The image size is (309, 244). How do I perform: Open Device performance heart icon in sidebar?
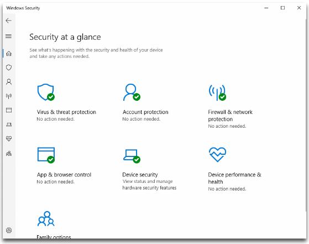[9, 139]
